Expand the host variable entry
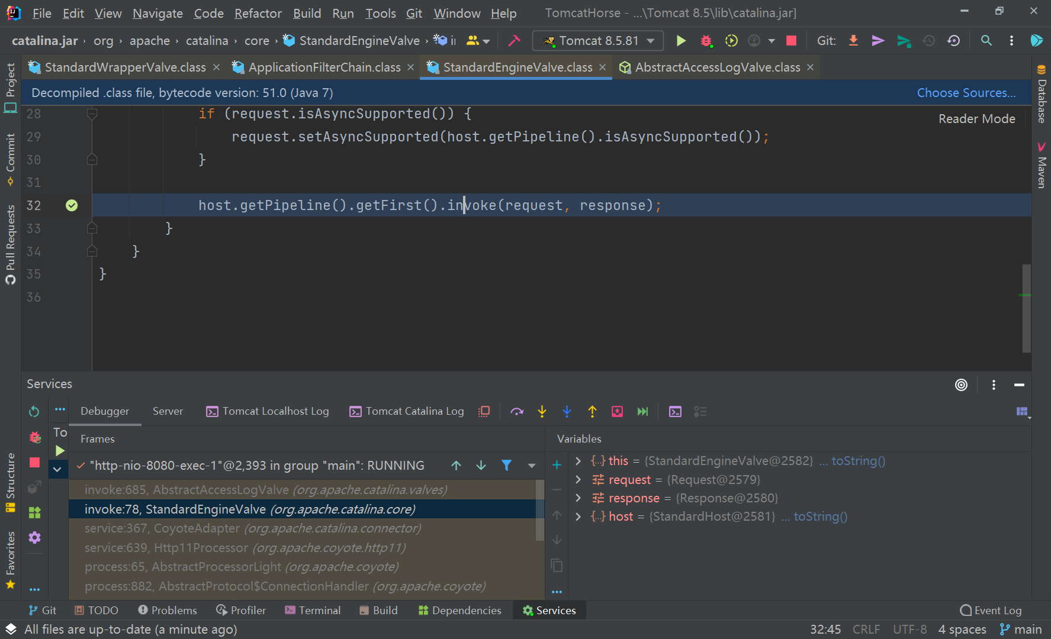 (x=578, y=516)
